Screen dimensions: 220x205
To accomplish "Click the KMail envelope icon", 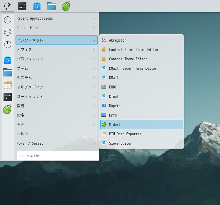I will coord(104,78).
